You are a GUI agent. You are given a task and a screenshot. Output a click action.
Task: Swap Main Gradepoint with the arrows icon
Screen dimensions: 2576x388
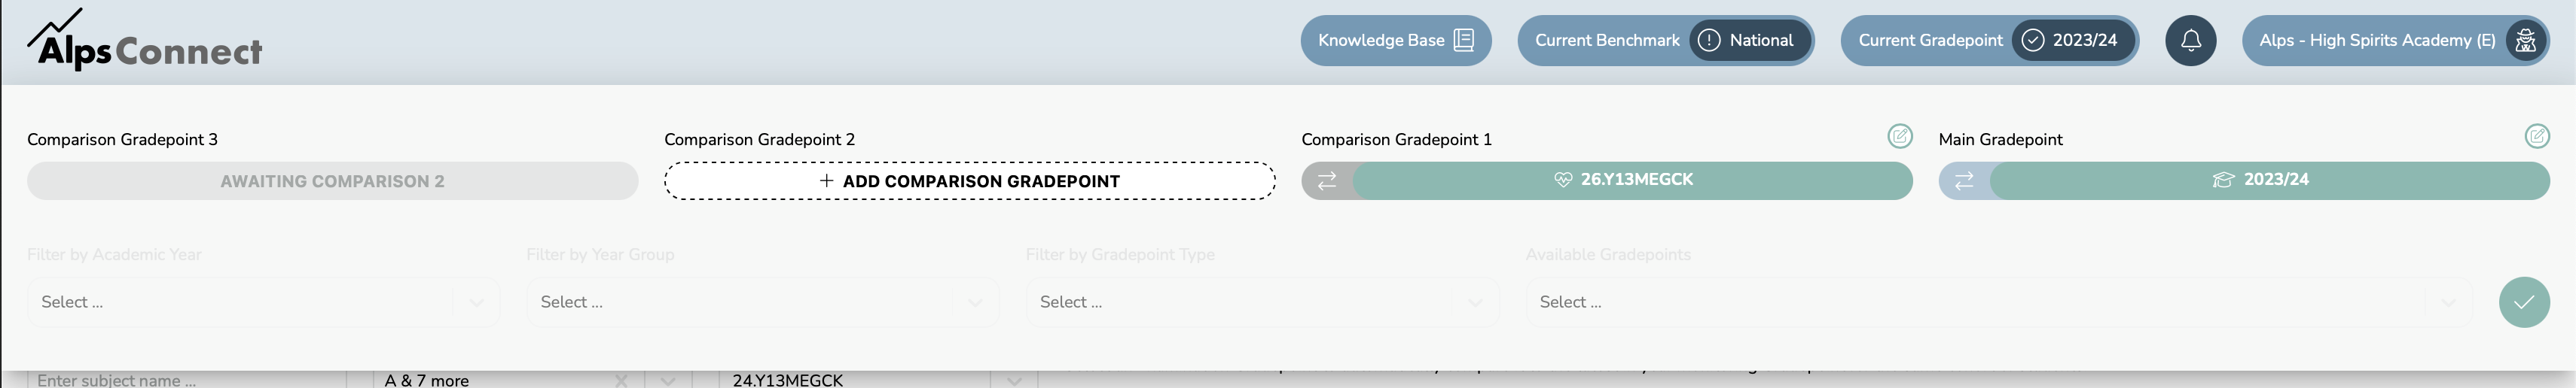[x=1964, y=180]
